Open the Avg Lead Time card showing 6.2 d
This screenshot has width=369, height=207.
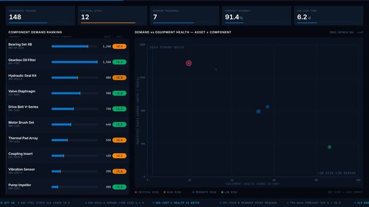328,16
